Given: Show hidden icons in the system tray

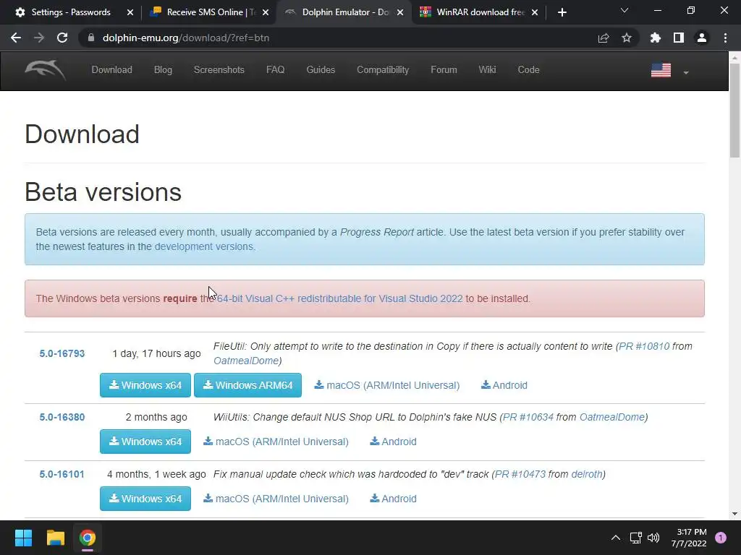Looking at the screenshot, I should [x=615, y=538].
